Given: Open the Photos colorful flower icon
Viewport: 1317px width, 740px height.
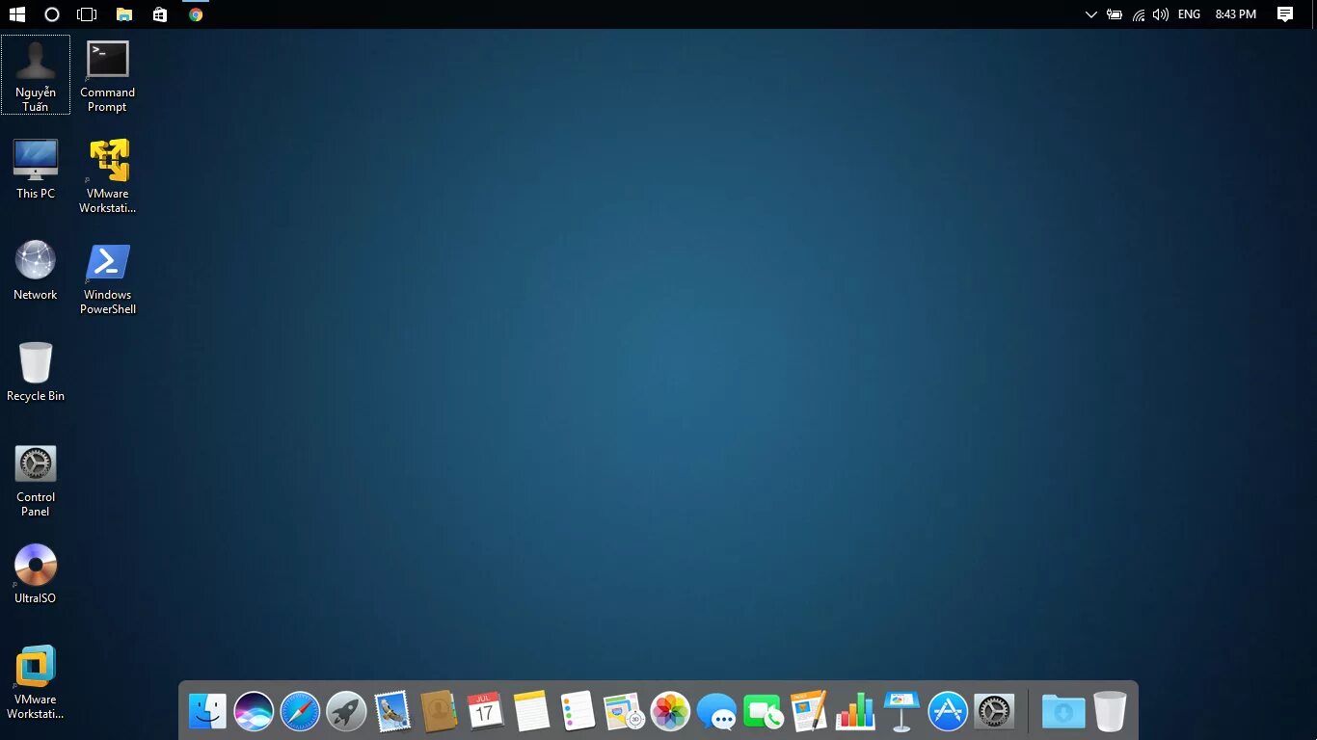Looking at the screenshot, I should click(670, 712).
